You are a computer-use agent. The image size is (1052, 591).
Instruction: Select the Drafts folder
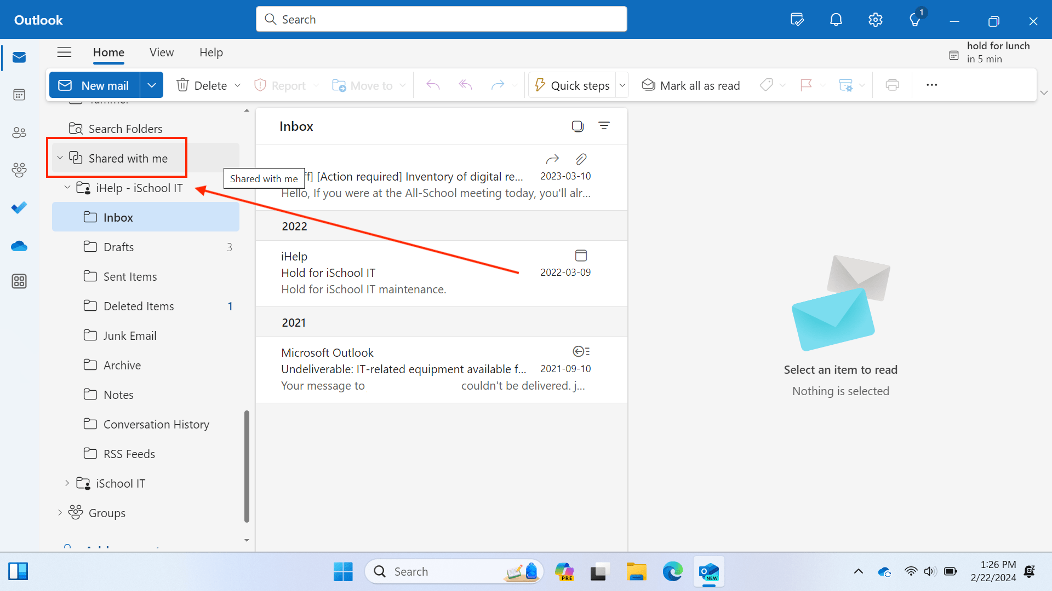146,247
